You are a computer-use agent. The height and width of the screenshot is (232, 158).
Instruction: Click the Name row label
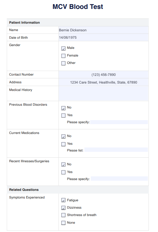(x=14, y=30)
